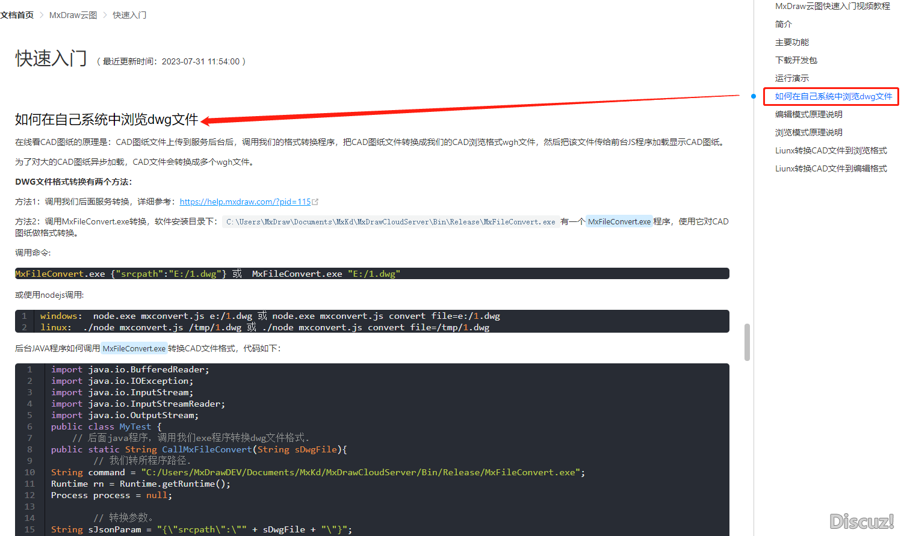This screenshot has height=536, width=904.
Task: Select the 快速入门 breadcrumb item
Action: pyautogui.click(x=129, y=15)
